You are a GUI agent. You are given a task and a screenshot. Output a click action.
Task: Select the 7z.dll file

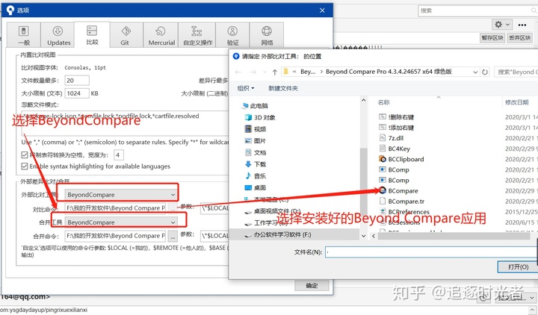pos(392,138)
